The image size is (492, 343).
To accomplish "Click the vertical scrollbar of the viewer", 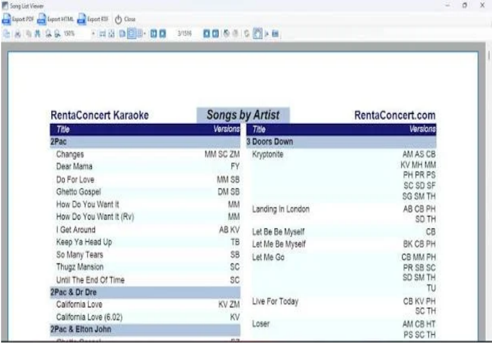I will click(x=488, y=191).
